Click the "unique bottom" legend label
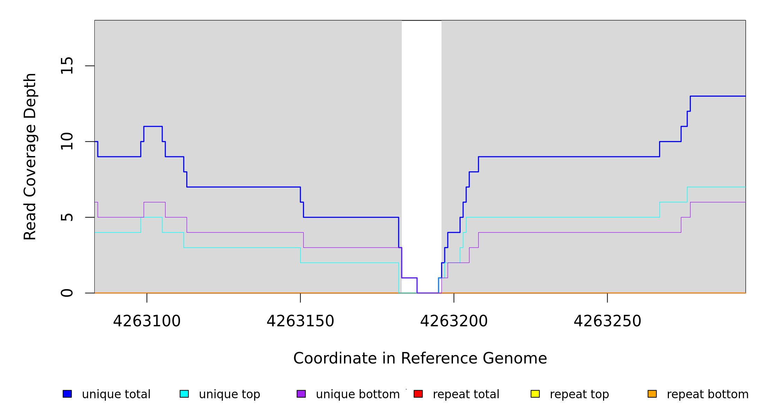Screen dimensions: 766x417 coord(358,394)
